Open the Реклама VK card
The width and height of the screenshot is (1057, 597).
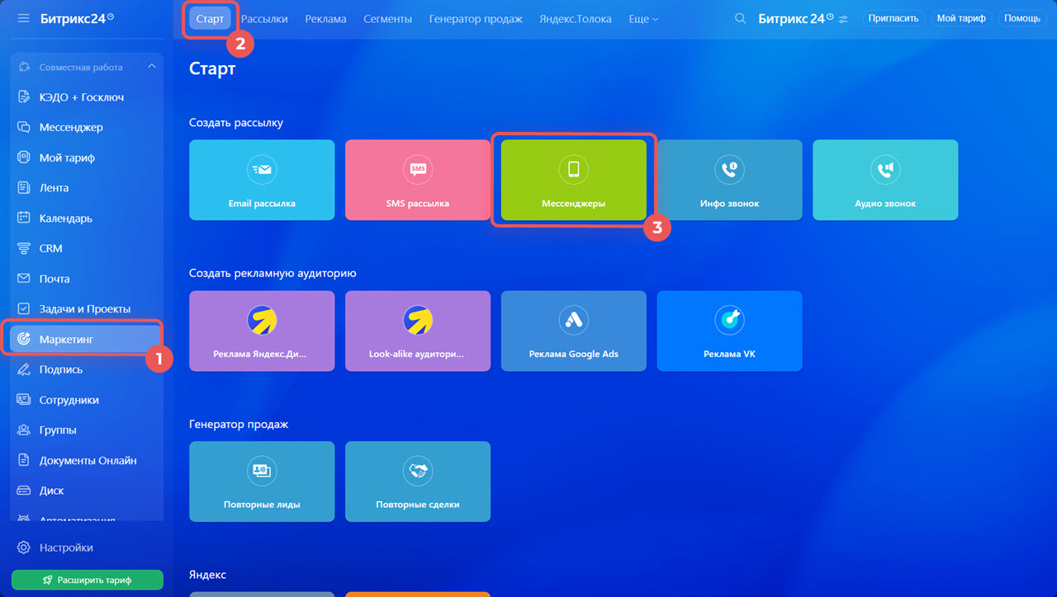coord(729,331)
